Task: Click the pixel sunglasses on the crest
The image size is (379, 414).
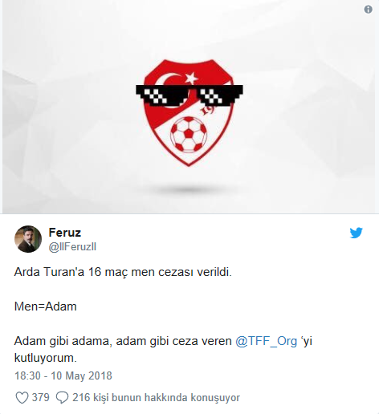Action: 189,95
